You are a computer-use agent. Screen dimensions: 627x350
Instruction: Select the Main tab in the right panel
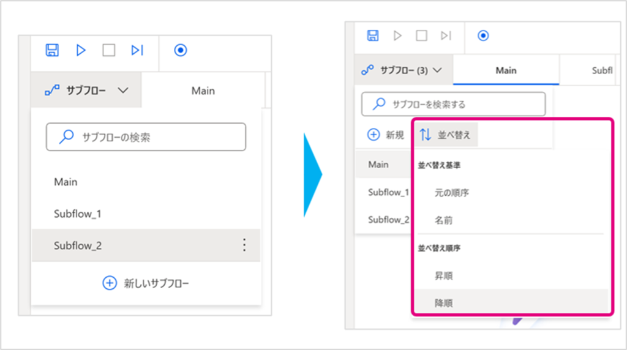(506, 70)
